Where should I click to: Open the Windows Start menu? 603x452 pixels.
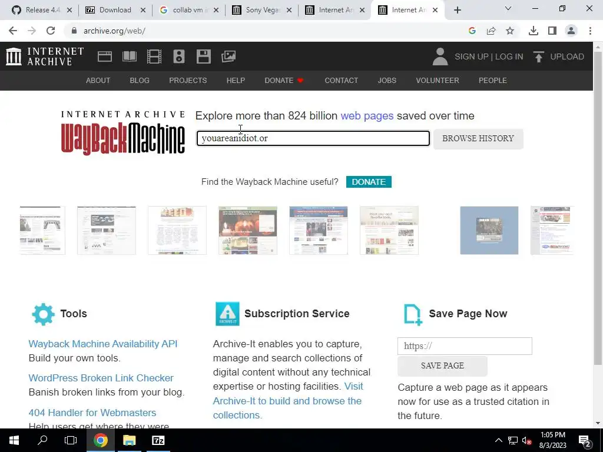pyautogui.click(x=14, y=440)
